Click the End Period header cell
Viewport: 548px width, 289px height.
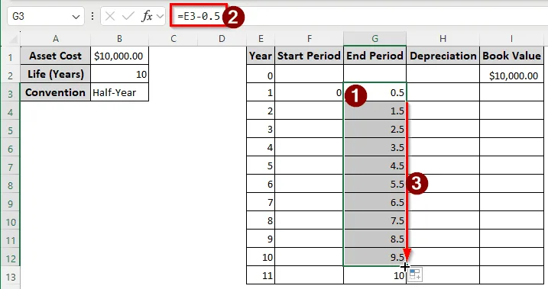point(375,56)
